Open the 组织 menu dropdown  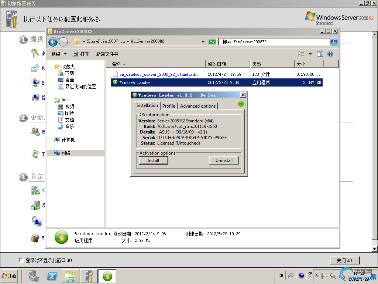pyautogui.click(x=59, y=54)
